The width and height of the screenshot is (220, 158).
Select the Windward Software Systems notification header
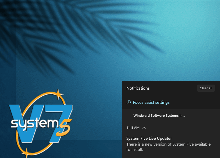pyautogui.click(x=159, y=116)
